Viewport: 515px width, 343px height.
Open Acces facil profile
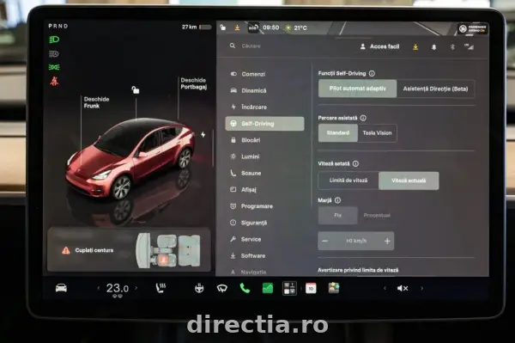click(380, 46)
